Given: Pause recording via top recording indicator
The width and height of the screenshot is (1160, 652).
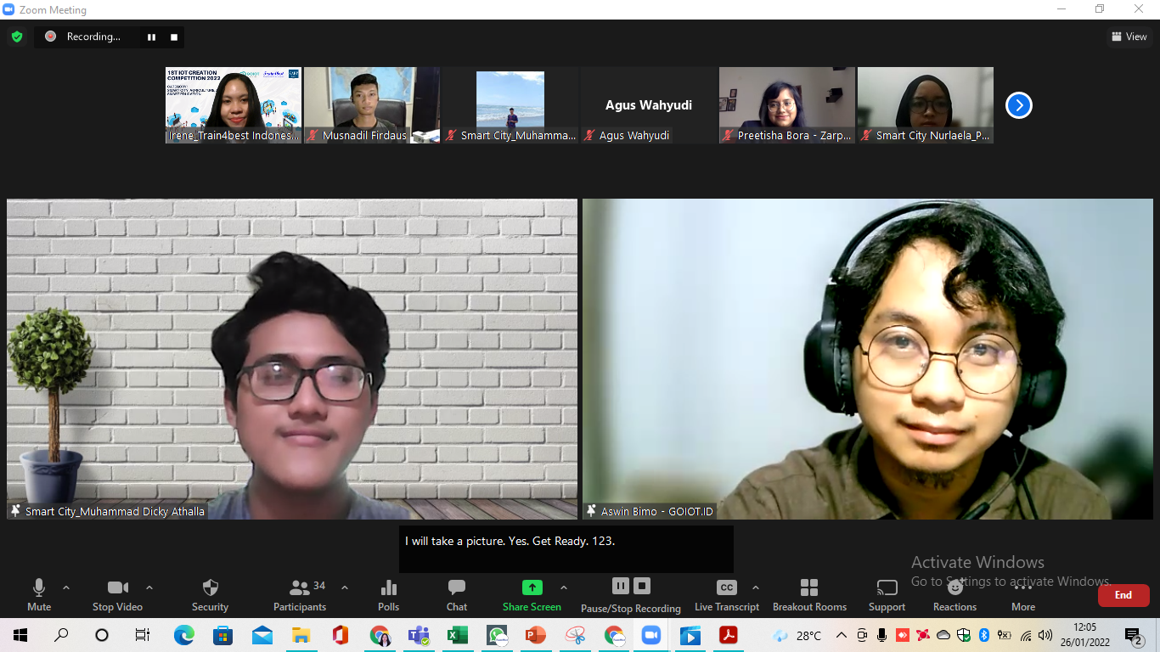Looking at the screenshot, I should coord(152,37).
